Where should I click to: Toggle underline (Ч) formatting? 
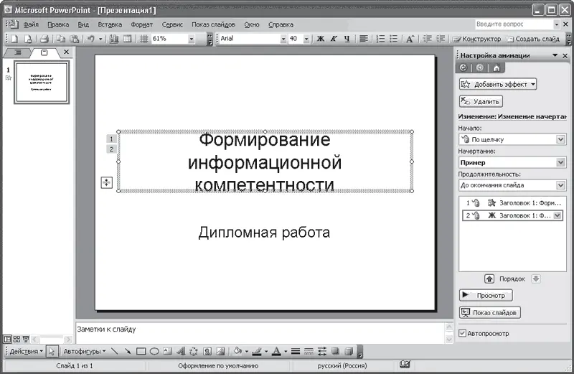coord(347,39)
